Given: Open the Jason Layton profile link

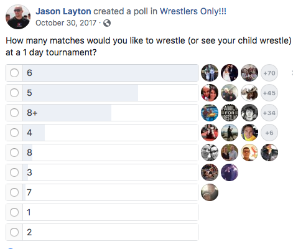Looking at the screenshot, I should click(63, 11).
